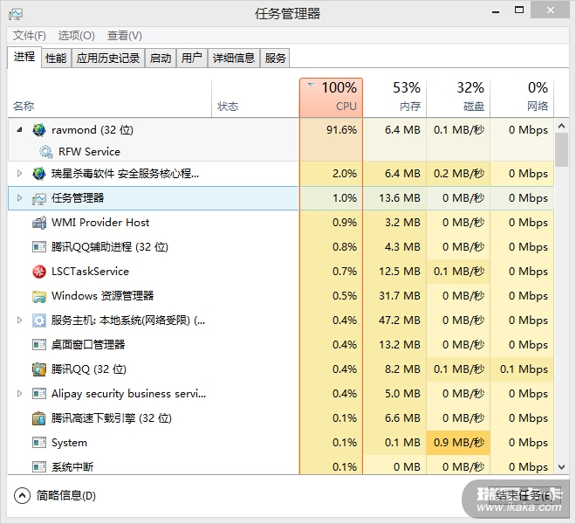Screen dimensions: 576x524
Task: Click the 腾讯QQ辅助进程 icon
Action: coord(39,247)
